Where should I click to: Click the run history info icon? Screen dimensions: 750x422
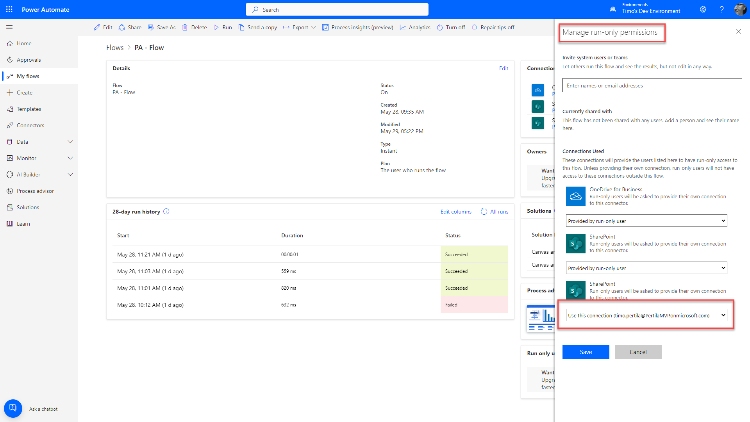(166, 212)
